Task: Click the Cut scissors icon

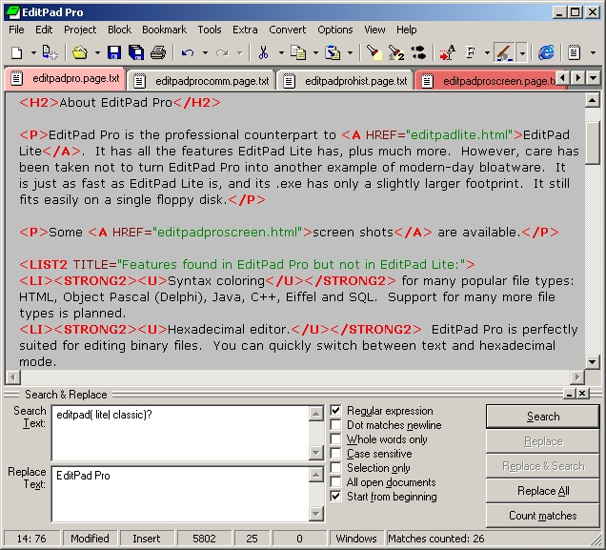Action: click(x=265, y=52)
